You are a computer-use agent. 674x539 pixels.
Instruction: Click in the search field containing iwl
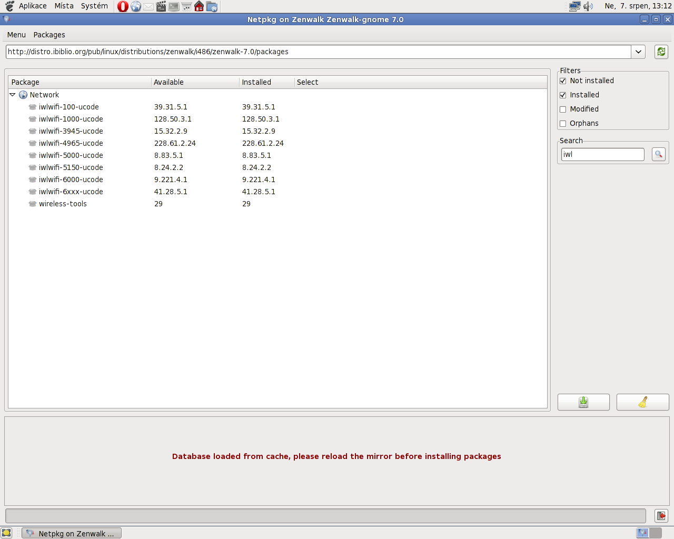602,154
